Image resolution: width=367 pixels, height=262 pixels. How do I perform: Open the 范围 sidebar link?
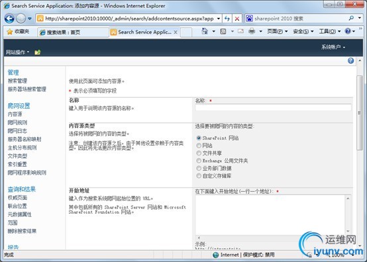click(13, 223)
